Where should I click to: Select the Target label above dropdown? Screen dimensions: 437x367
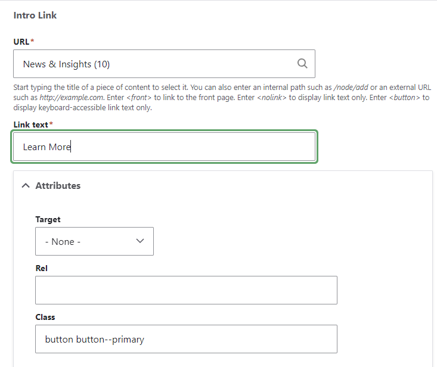(48, 219)
